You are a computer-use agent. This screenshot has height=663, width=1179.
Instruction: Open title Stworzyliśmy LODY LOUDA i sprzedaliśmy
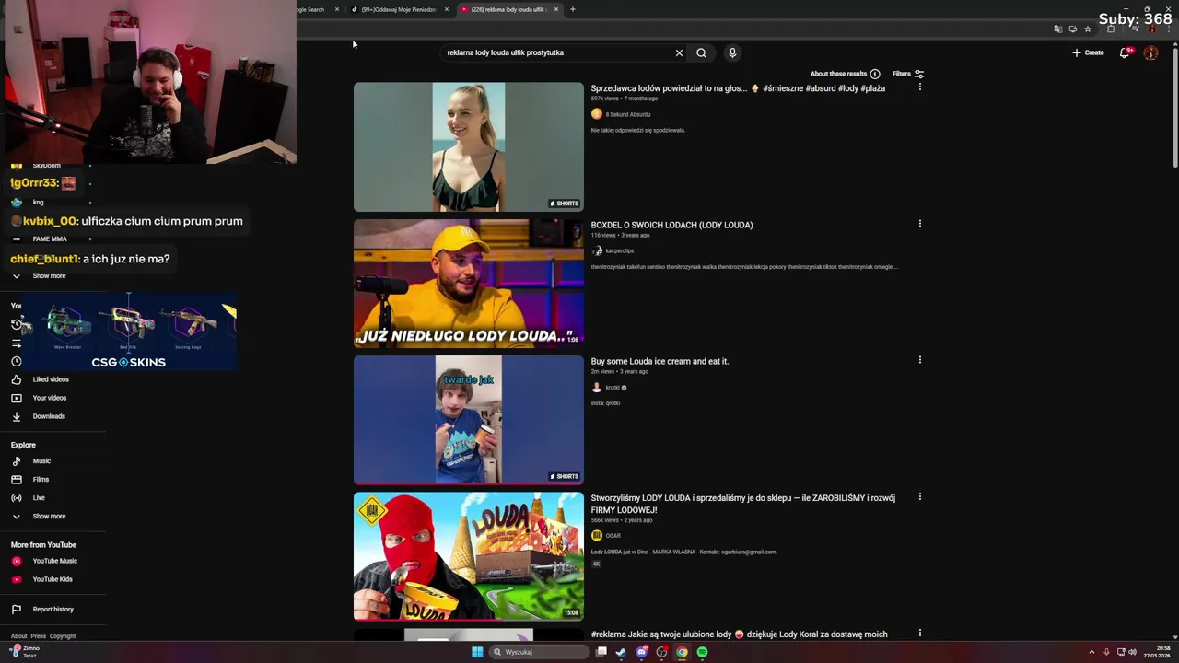tap(742, 504)
